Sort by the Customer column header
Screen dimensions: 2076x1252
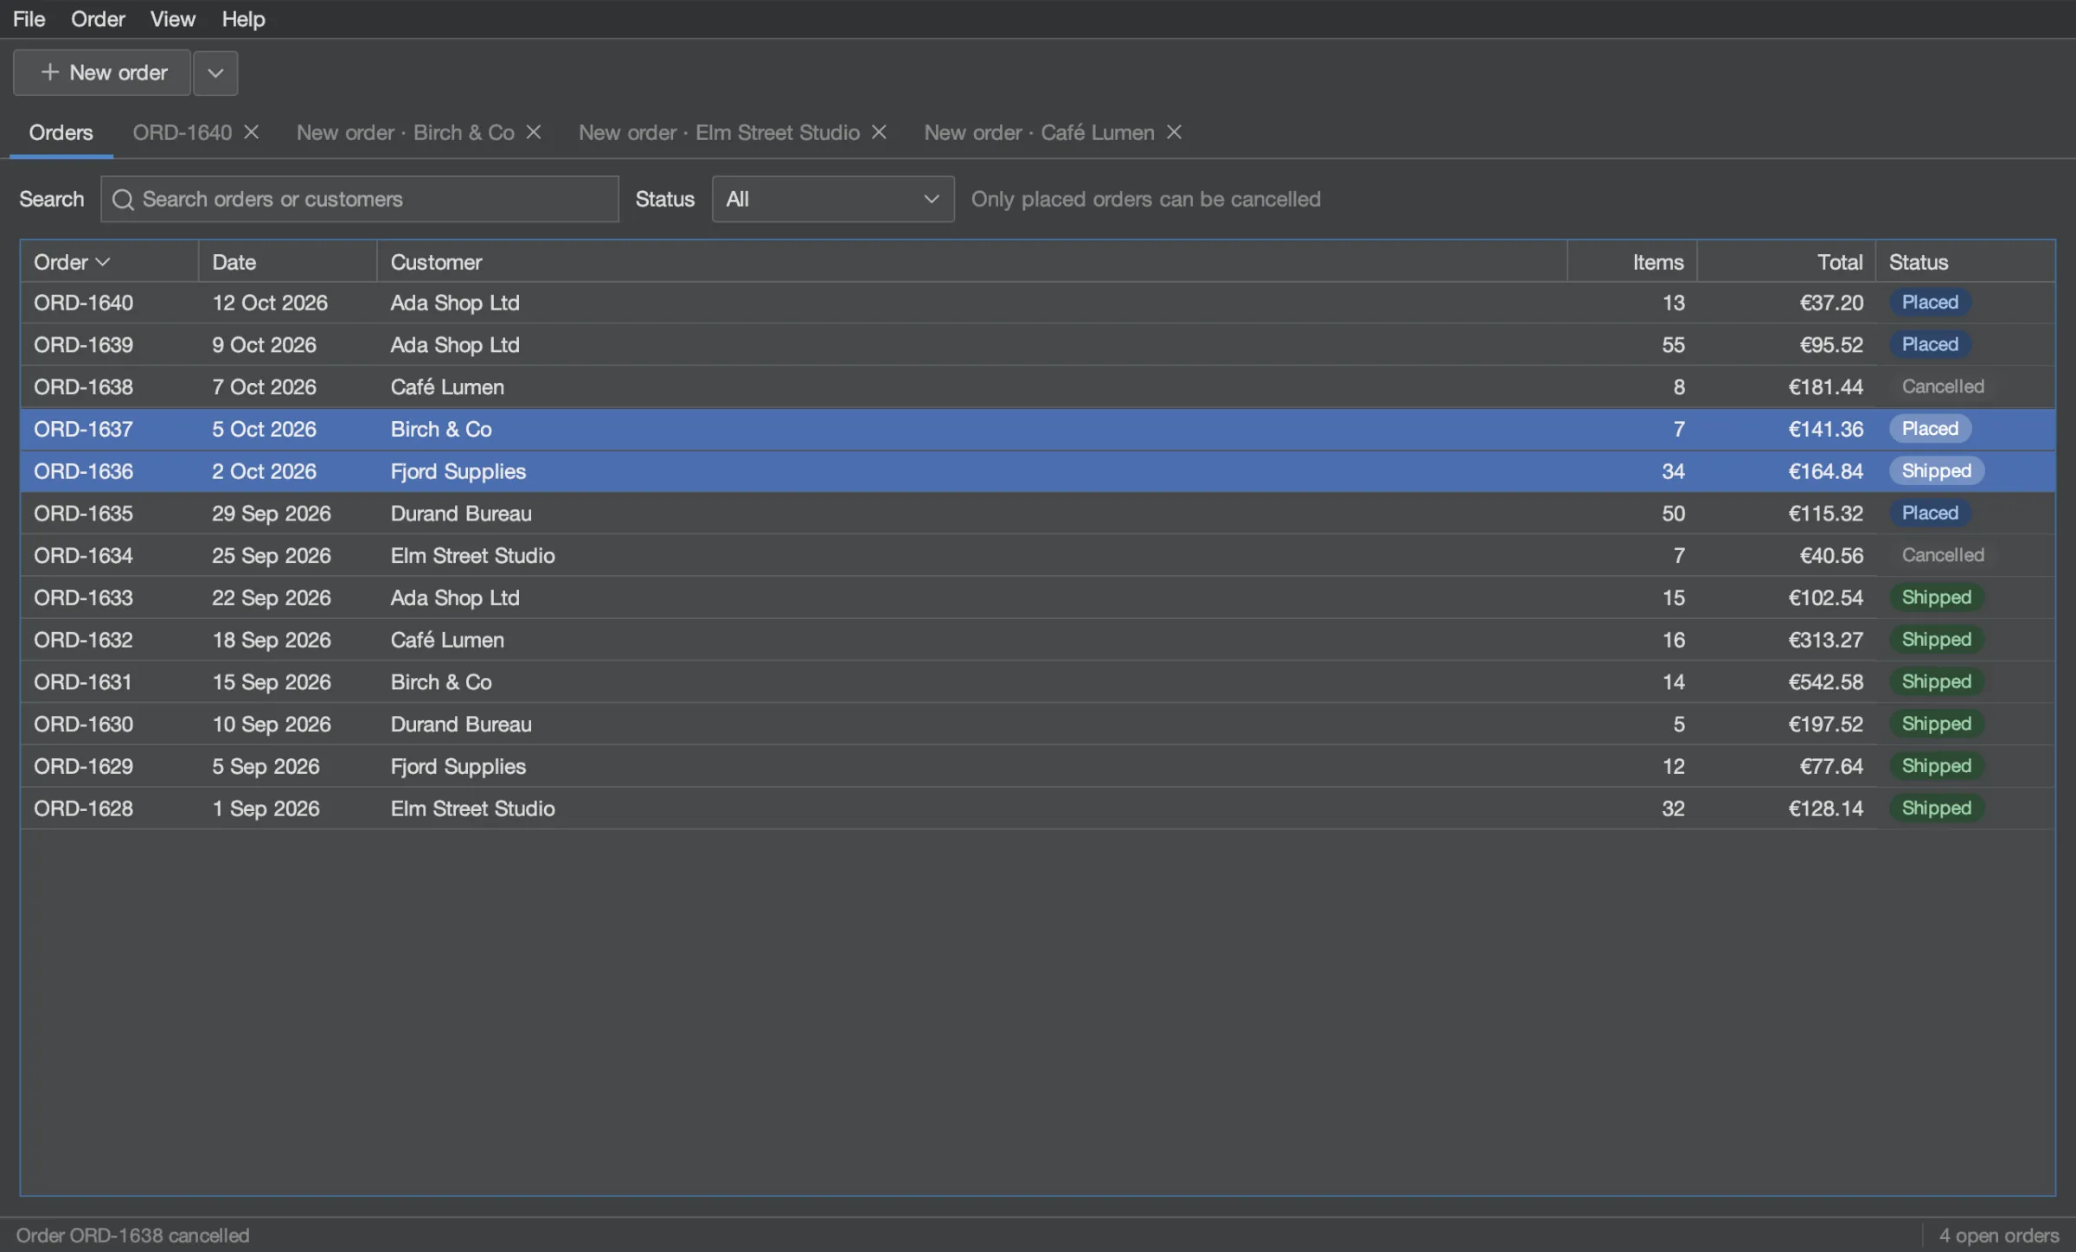(x=972, y=262)
